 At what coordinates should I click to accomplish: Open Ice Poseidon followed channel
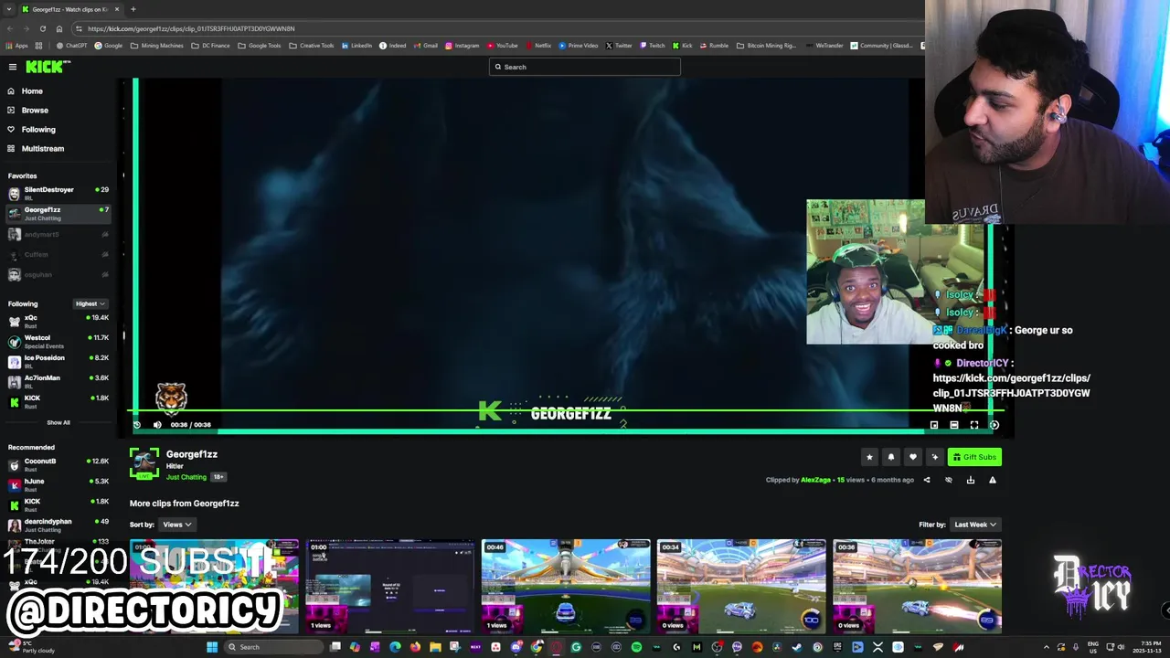[58, 361]
